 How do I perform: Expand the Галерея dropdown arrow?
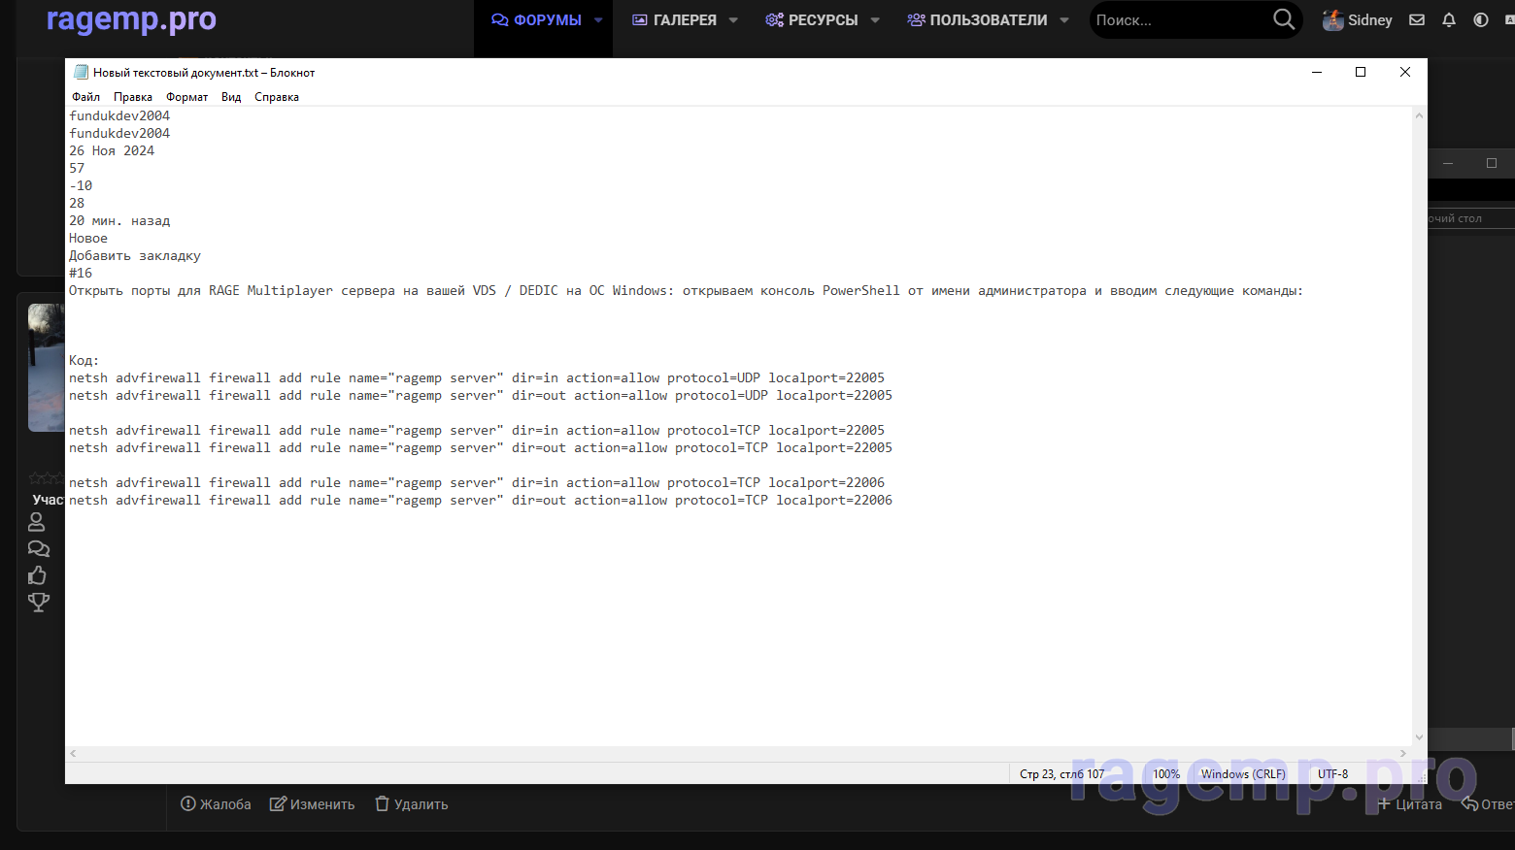[733, 19]
